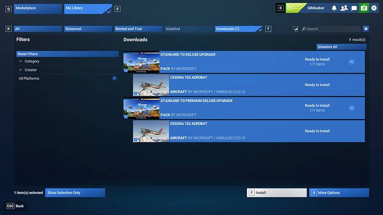The image size is (383, 215).
Task: Select the Rented and Trial tab
Action: coord(138,29)
